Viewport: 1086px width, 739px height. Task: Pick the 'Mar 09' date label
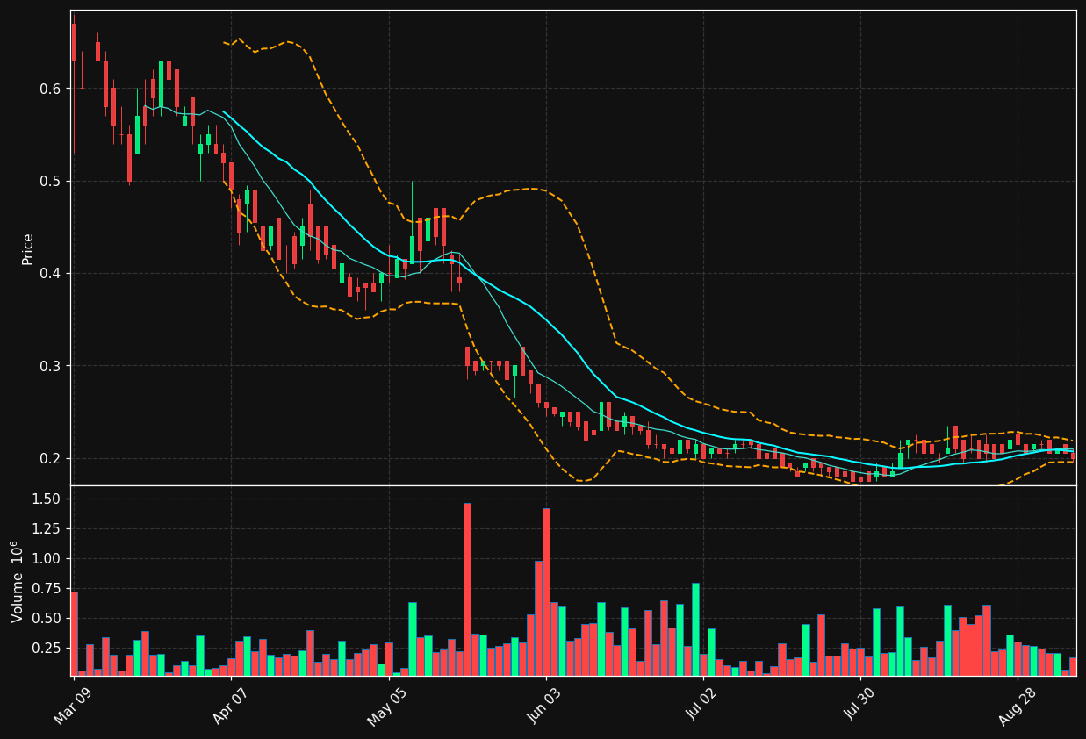point(72,706)
